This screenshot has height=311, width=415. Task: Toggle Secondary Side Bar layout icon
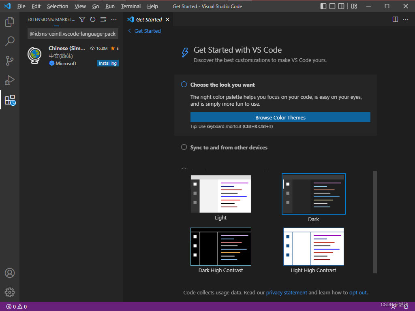tap(341, 6)
